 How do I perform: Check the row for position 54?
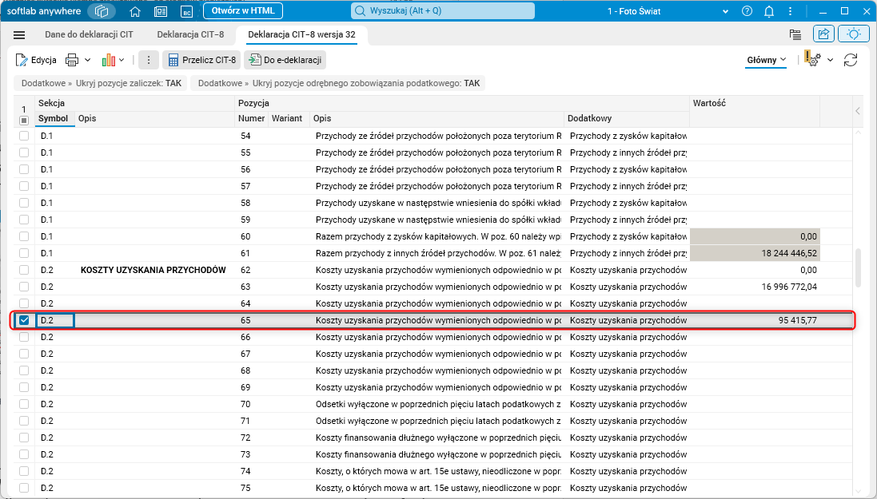click(x=24, y=136)
